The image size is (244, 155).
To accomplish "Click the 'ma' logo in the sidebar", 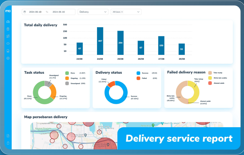I will 8,11.
